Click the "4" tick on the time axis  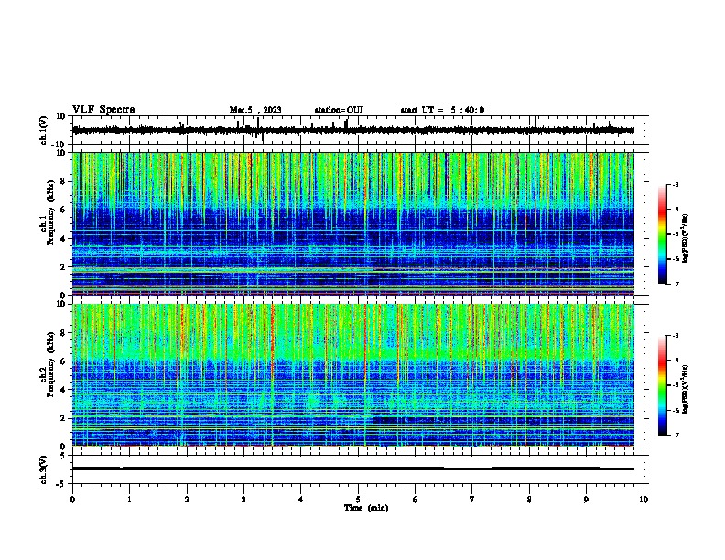pyautogui.click(x=301, y=500)
